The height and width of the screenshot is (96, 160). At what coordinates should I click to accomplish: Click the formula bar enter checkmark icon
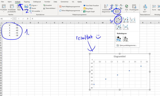pyautogui.click(x=23, y=18)
